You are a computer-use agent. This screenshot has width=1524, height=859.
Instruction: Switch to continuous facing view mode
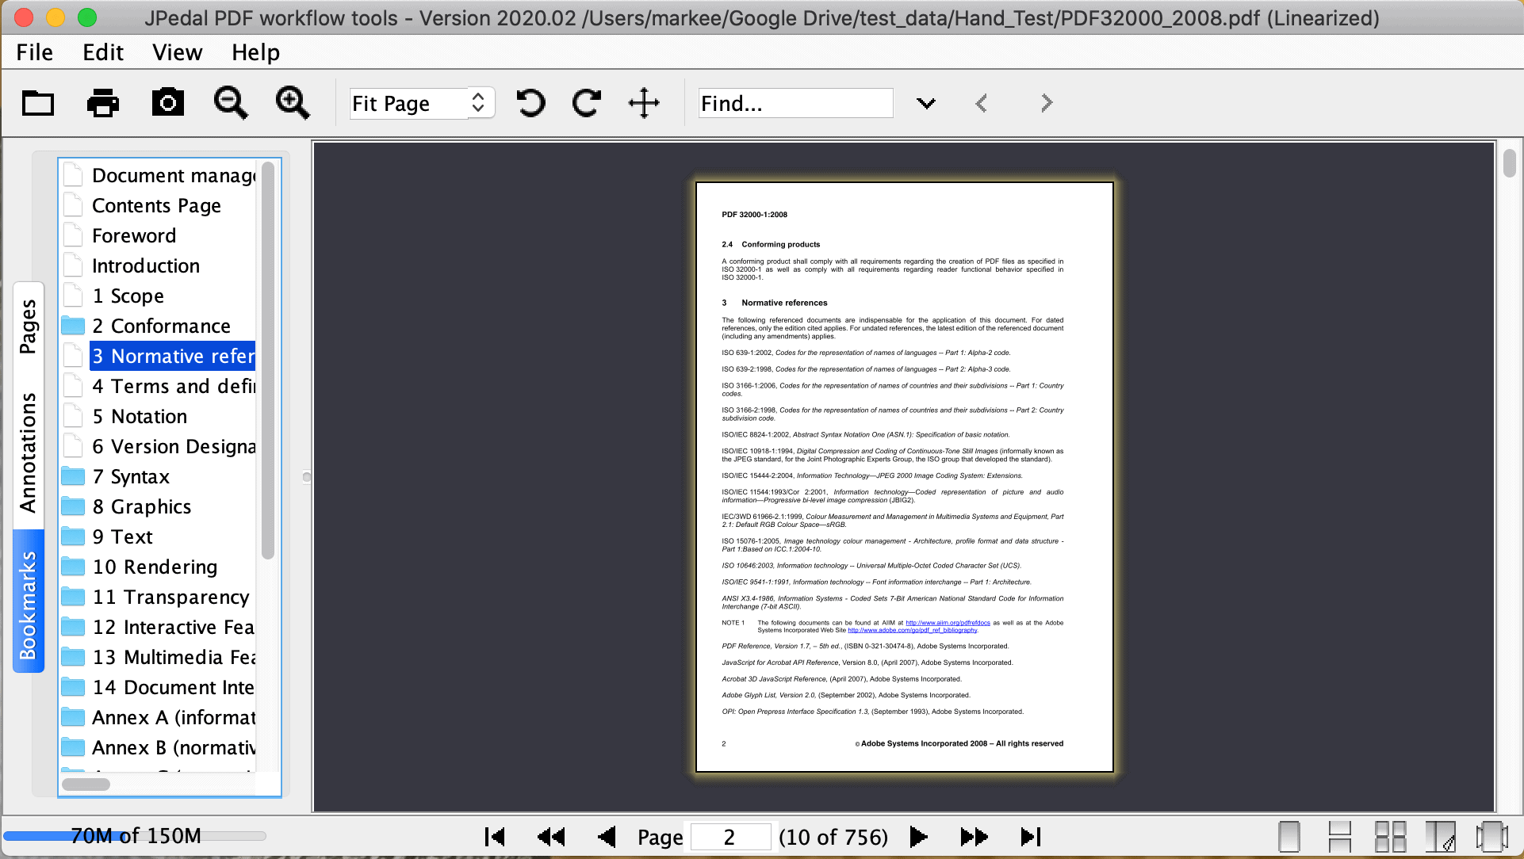click(x=1390, y=837)
